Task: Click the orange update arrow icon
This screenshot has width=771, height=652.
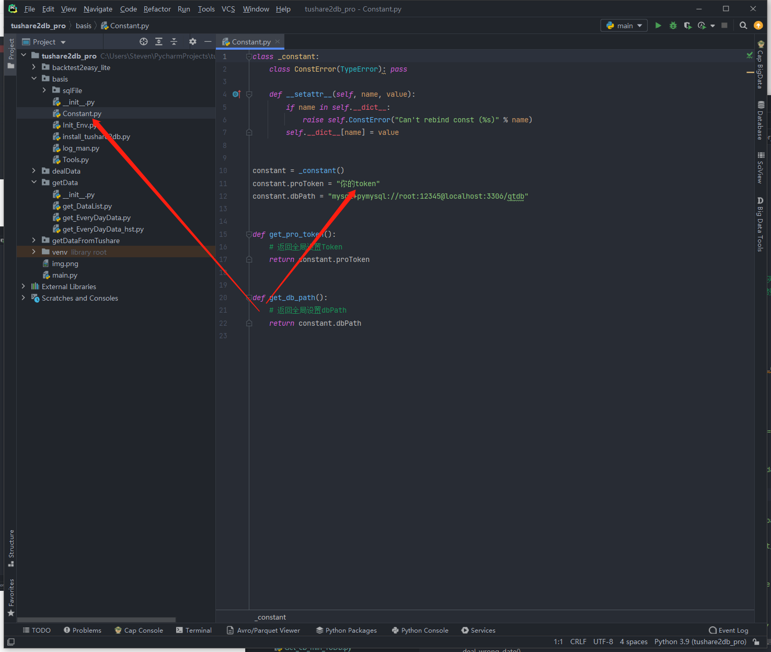Action: click(x=758, y=26)
